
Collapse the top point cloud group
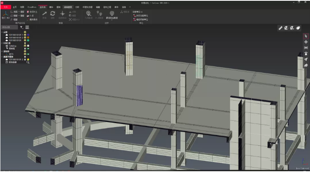click(x=2, y=32)
